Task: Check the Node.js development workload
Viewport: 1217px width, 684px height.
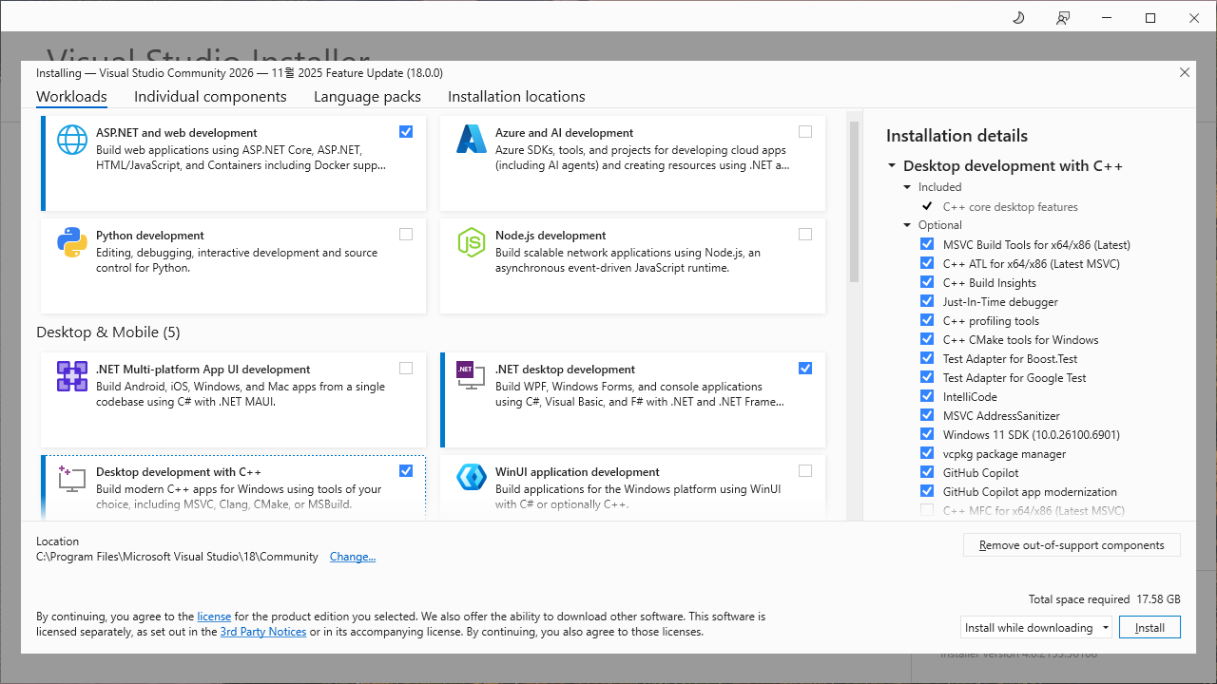Action: 805,235
